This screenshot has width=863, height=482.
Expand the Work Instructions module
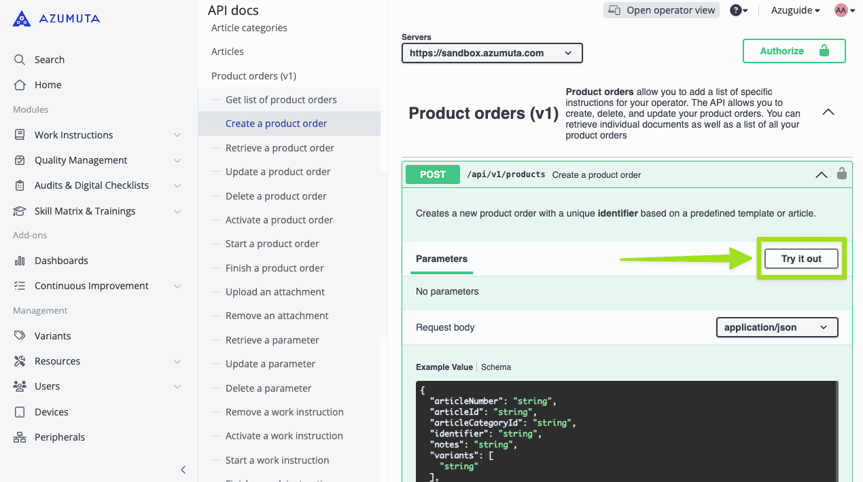tap(177, 135)
